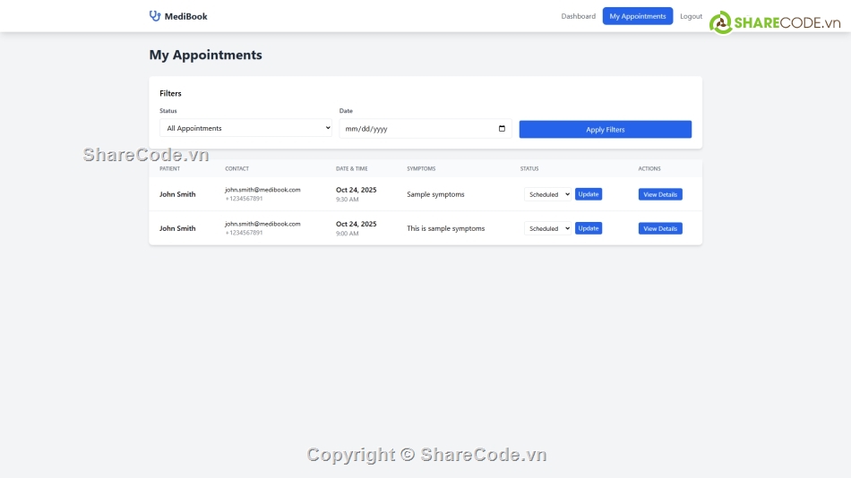Viewport: 851px width, 478px height.
Task: Select My Appointments in the navigation bar
Action: pyautogui.click(x=637, y=16)
